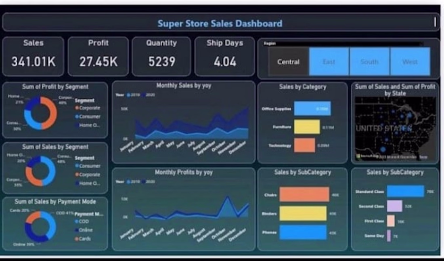
Task: Click 2019 year legend in Monthly Sales chart
Action: 133,95
